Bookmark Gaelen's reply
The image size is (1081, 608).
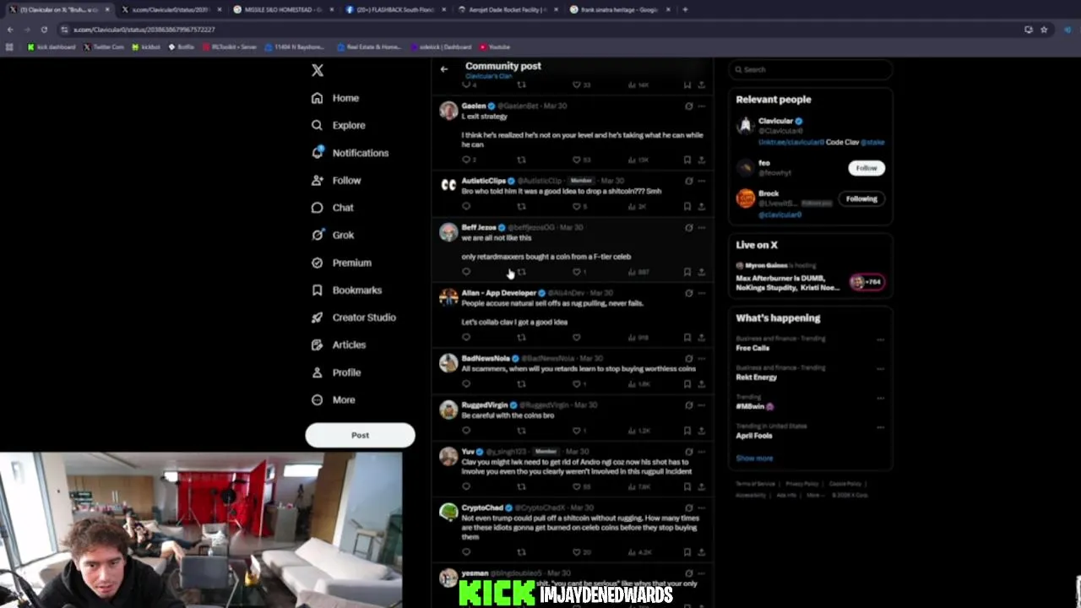click(x=687, y=160)
